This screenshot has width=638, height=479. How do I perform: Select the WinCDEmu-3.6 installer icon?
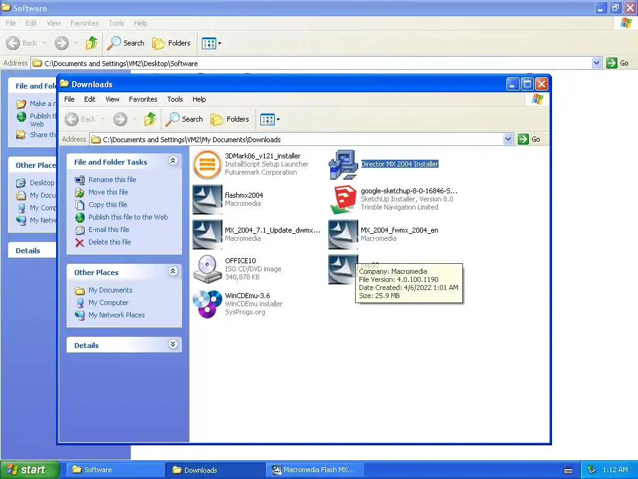coord(207,304)
